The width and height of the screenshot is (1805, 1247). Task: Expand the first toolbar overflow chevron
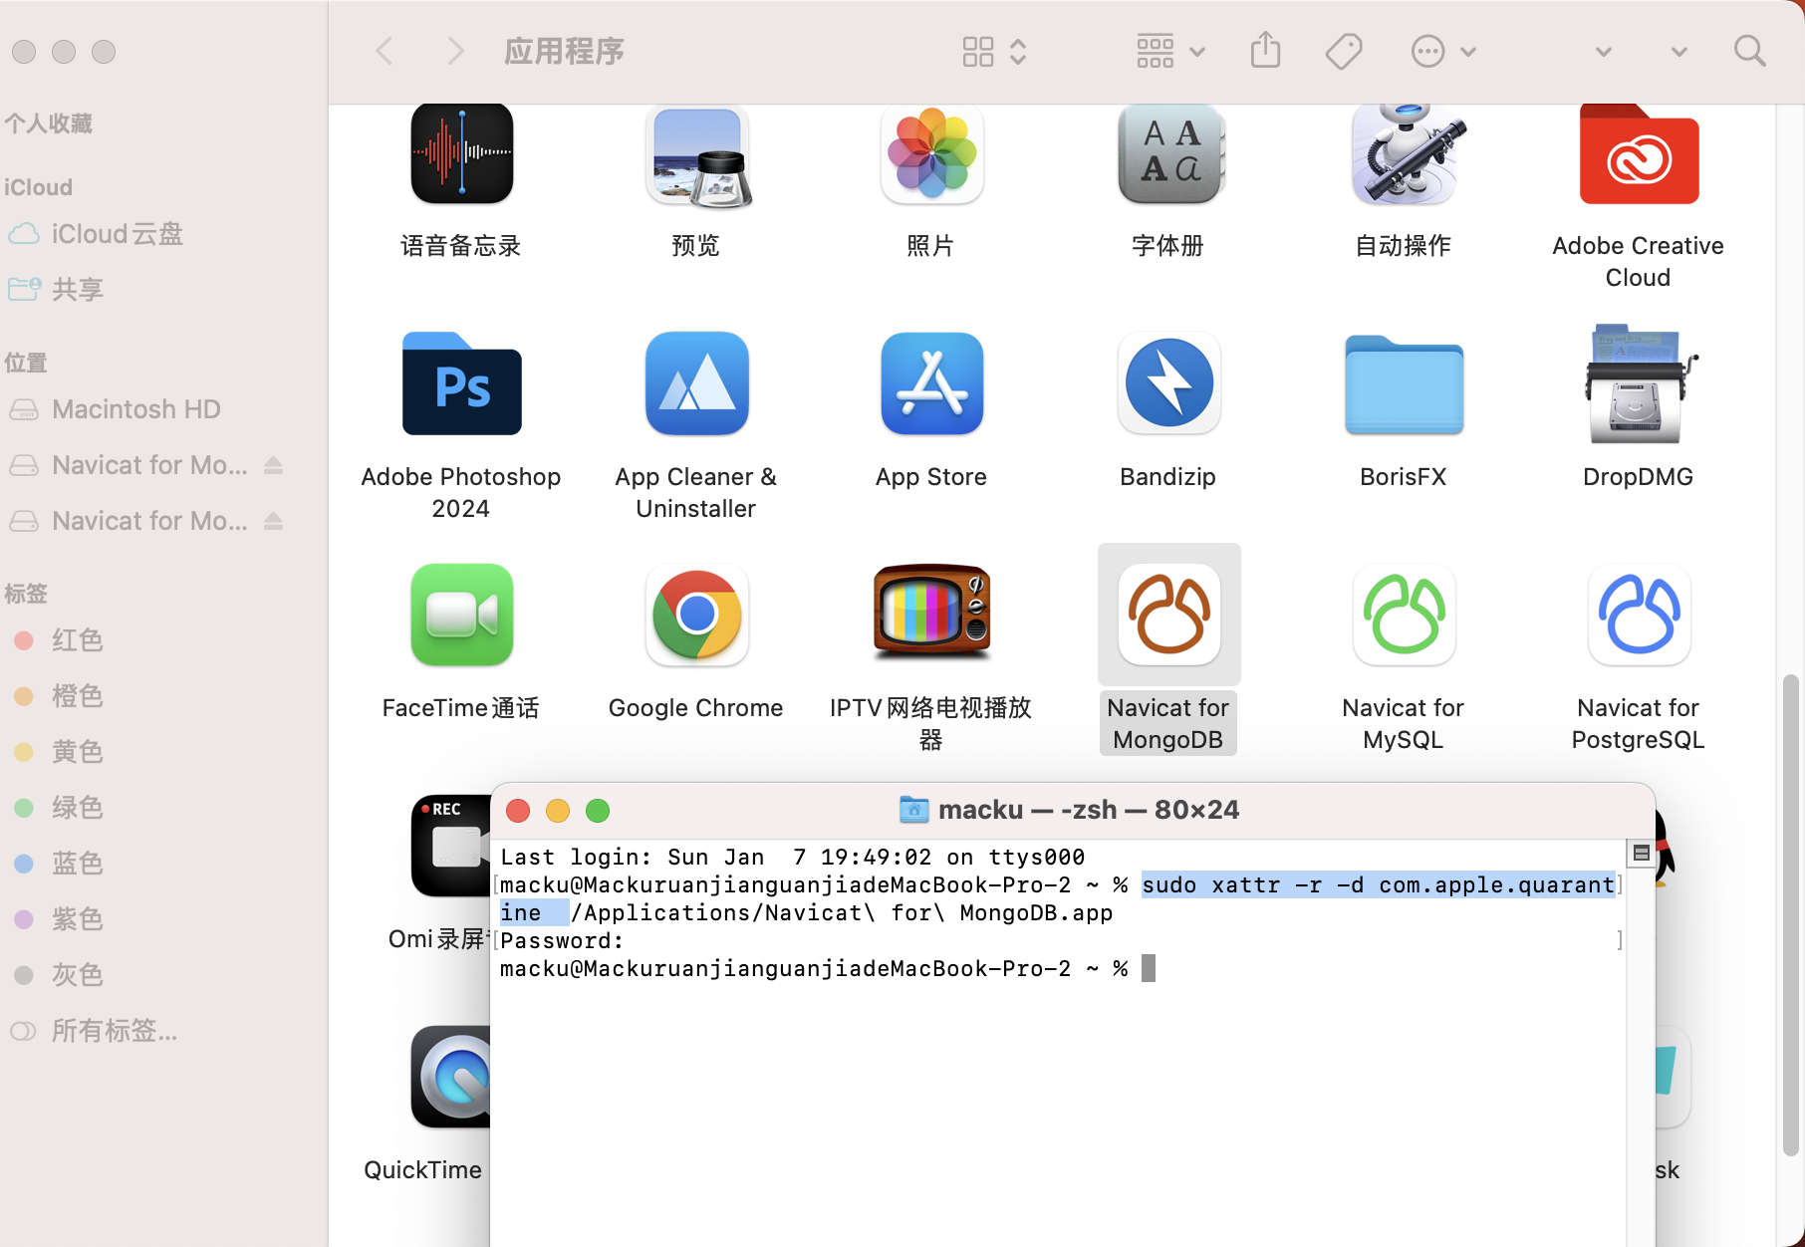[1603, 52]
